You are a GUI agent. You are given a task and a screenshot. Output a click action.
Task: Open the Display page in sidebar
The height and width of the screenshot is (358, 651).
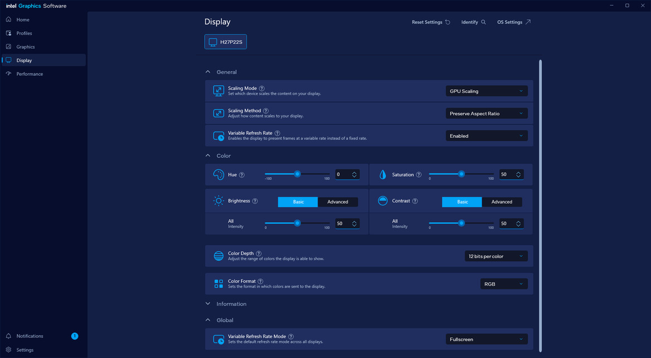point(43,60)
